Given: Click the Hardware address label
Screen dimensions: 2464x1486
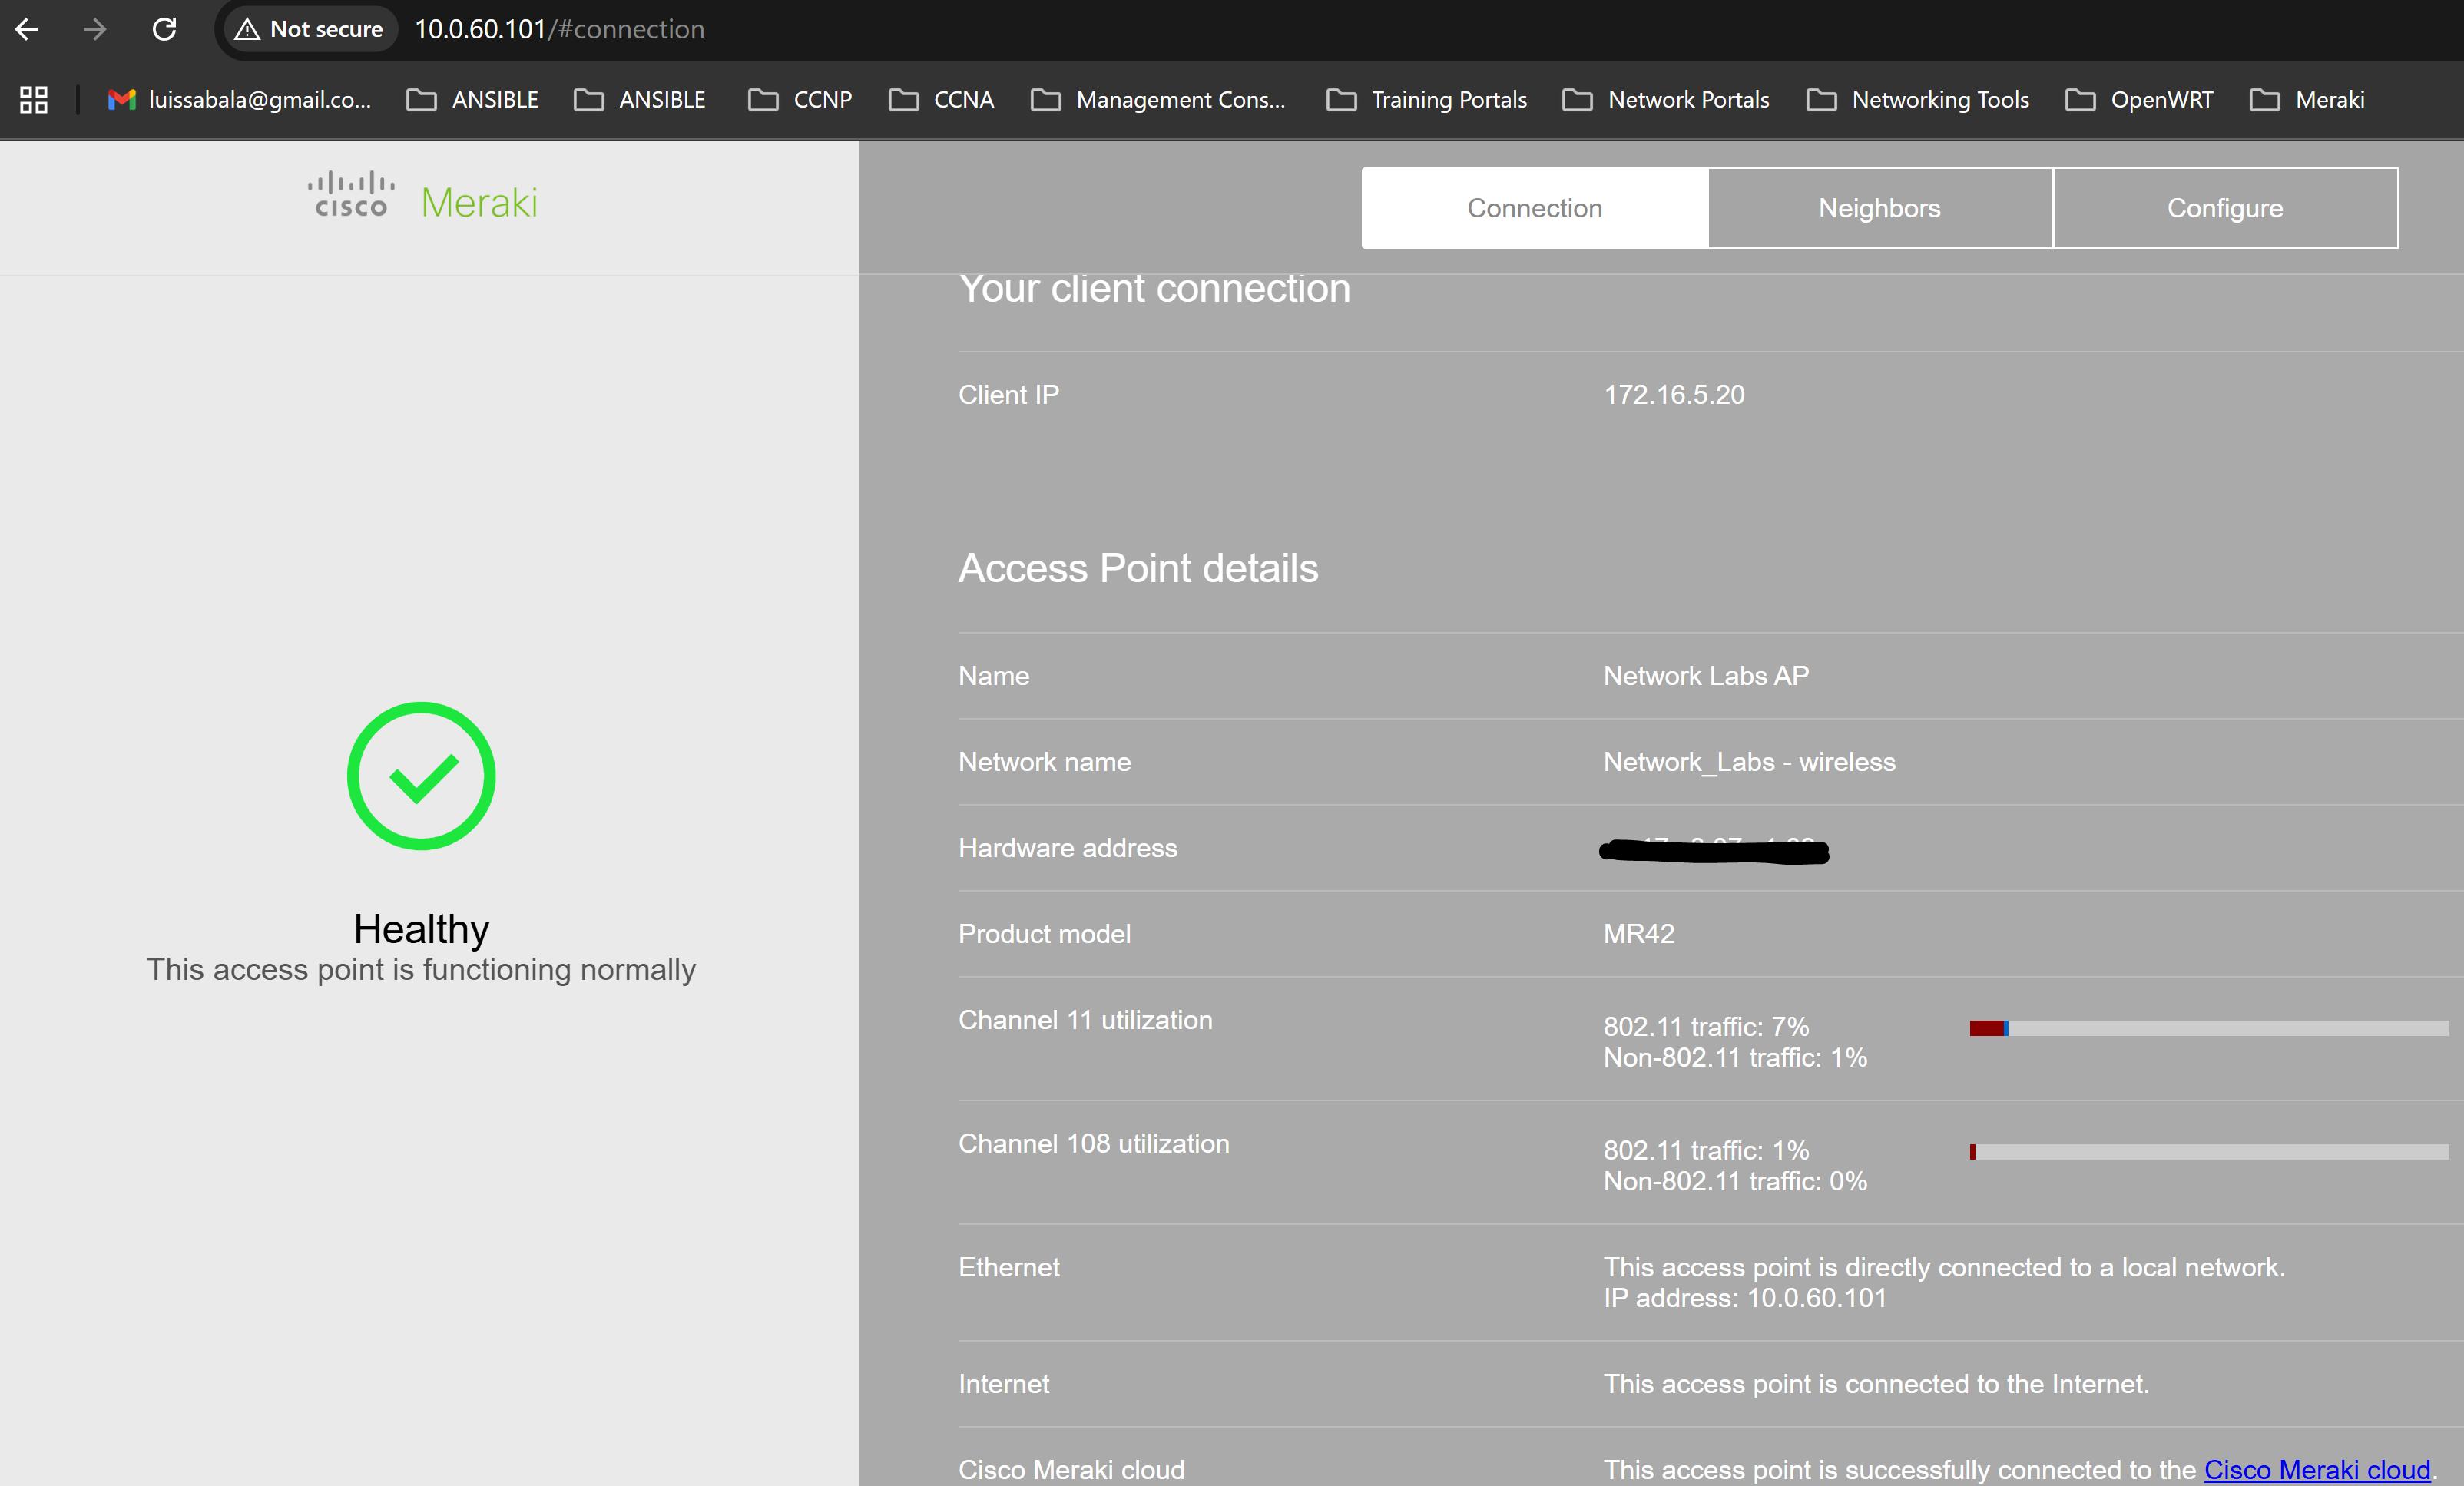Looking at the screenshot, I should coord(1067,848).
